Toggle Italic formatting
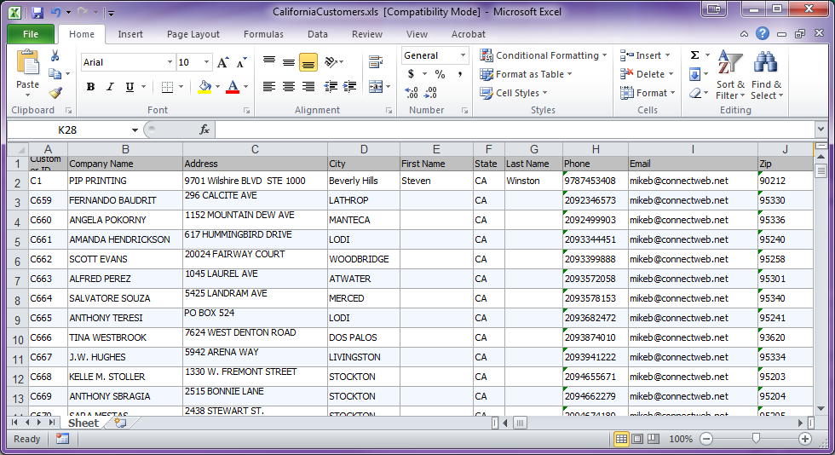The image size is (835, 455). point(110,87)
